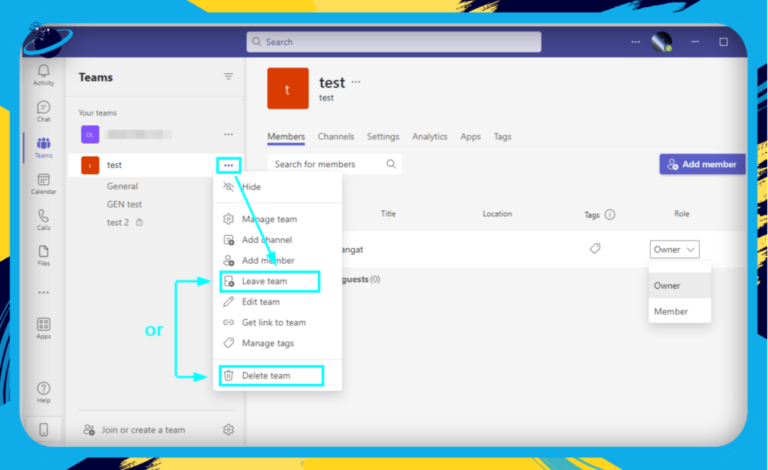Expand the guests (0) section
This screenshot has width=768, height=470.
(361, 279)
